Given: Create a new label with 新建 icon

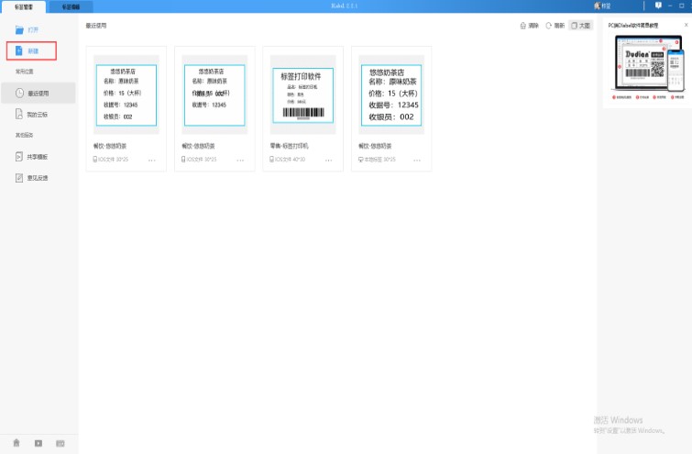Looking at the screenshot, I should pos(19,50).
